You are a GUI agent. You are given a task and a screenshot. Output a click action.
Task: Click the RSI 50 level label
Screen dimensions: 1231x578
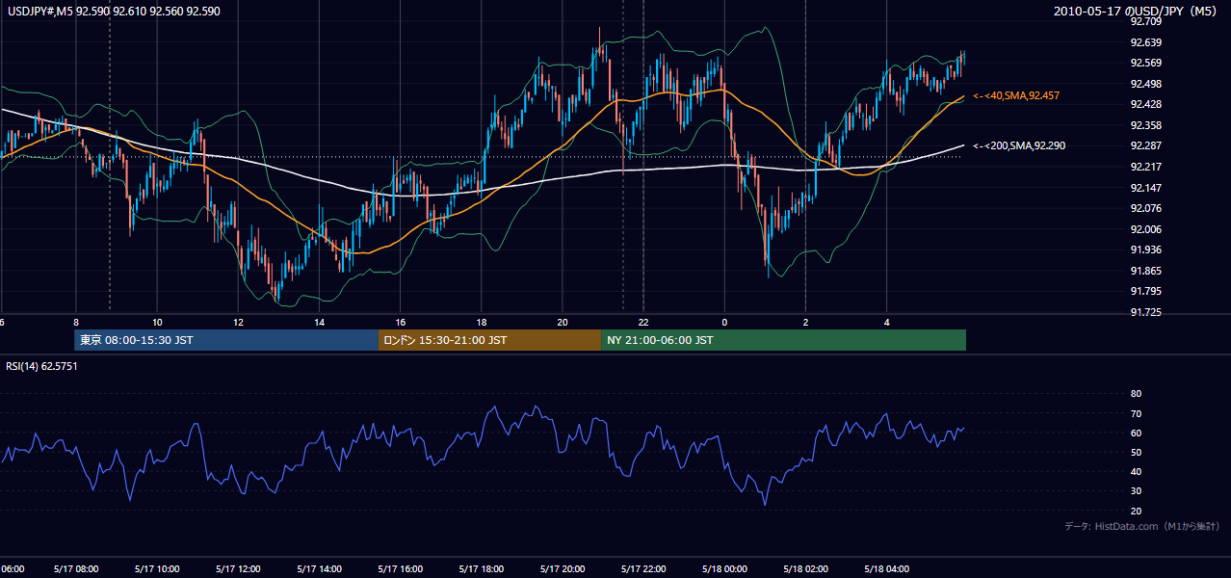(1136, 452)
